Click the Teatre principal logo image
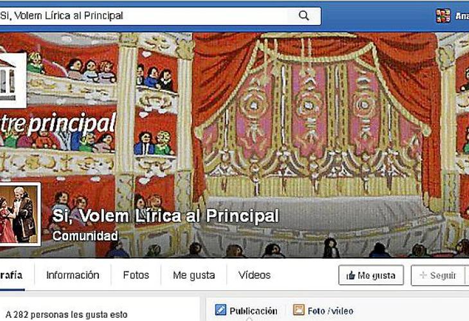Image resolution: width=469 pixels, height=321 pixels. pos(12,80)
